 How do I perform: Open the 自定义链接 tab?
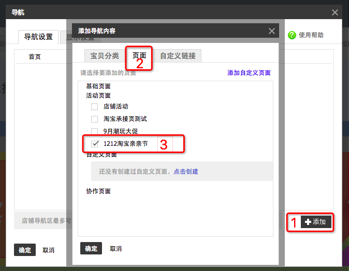[178, 56]
